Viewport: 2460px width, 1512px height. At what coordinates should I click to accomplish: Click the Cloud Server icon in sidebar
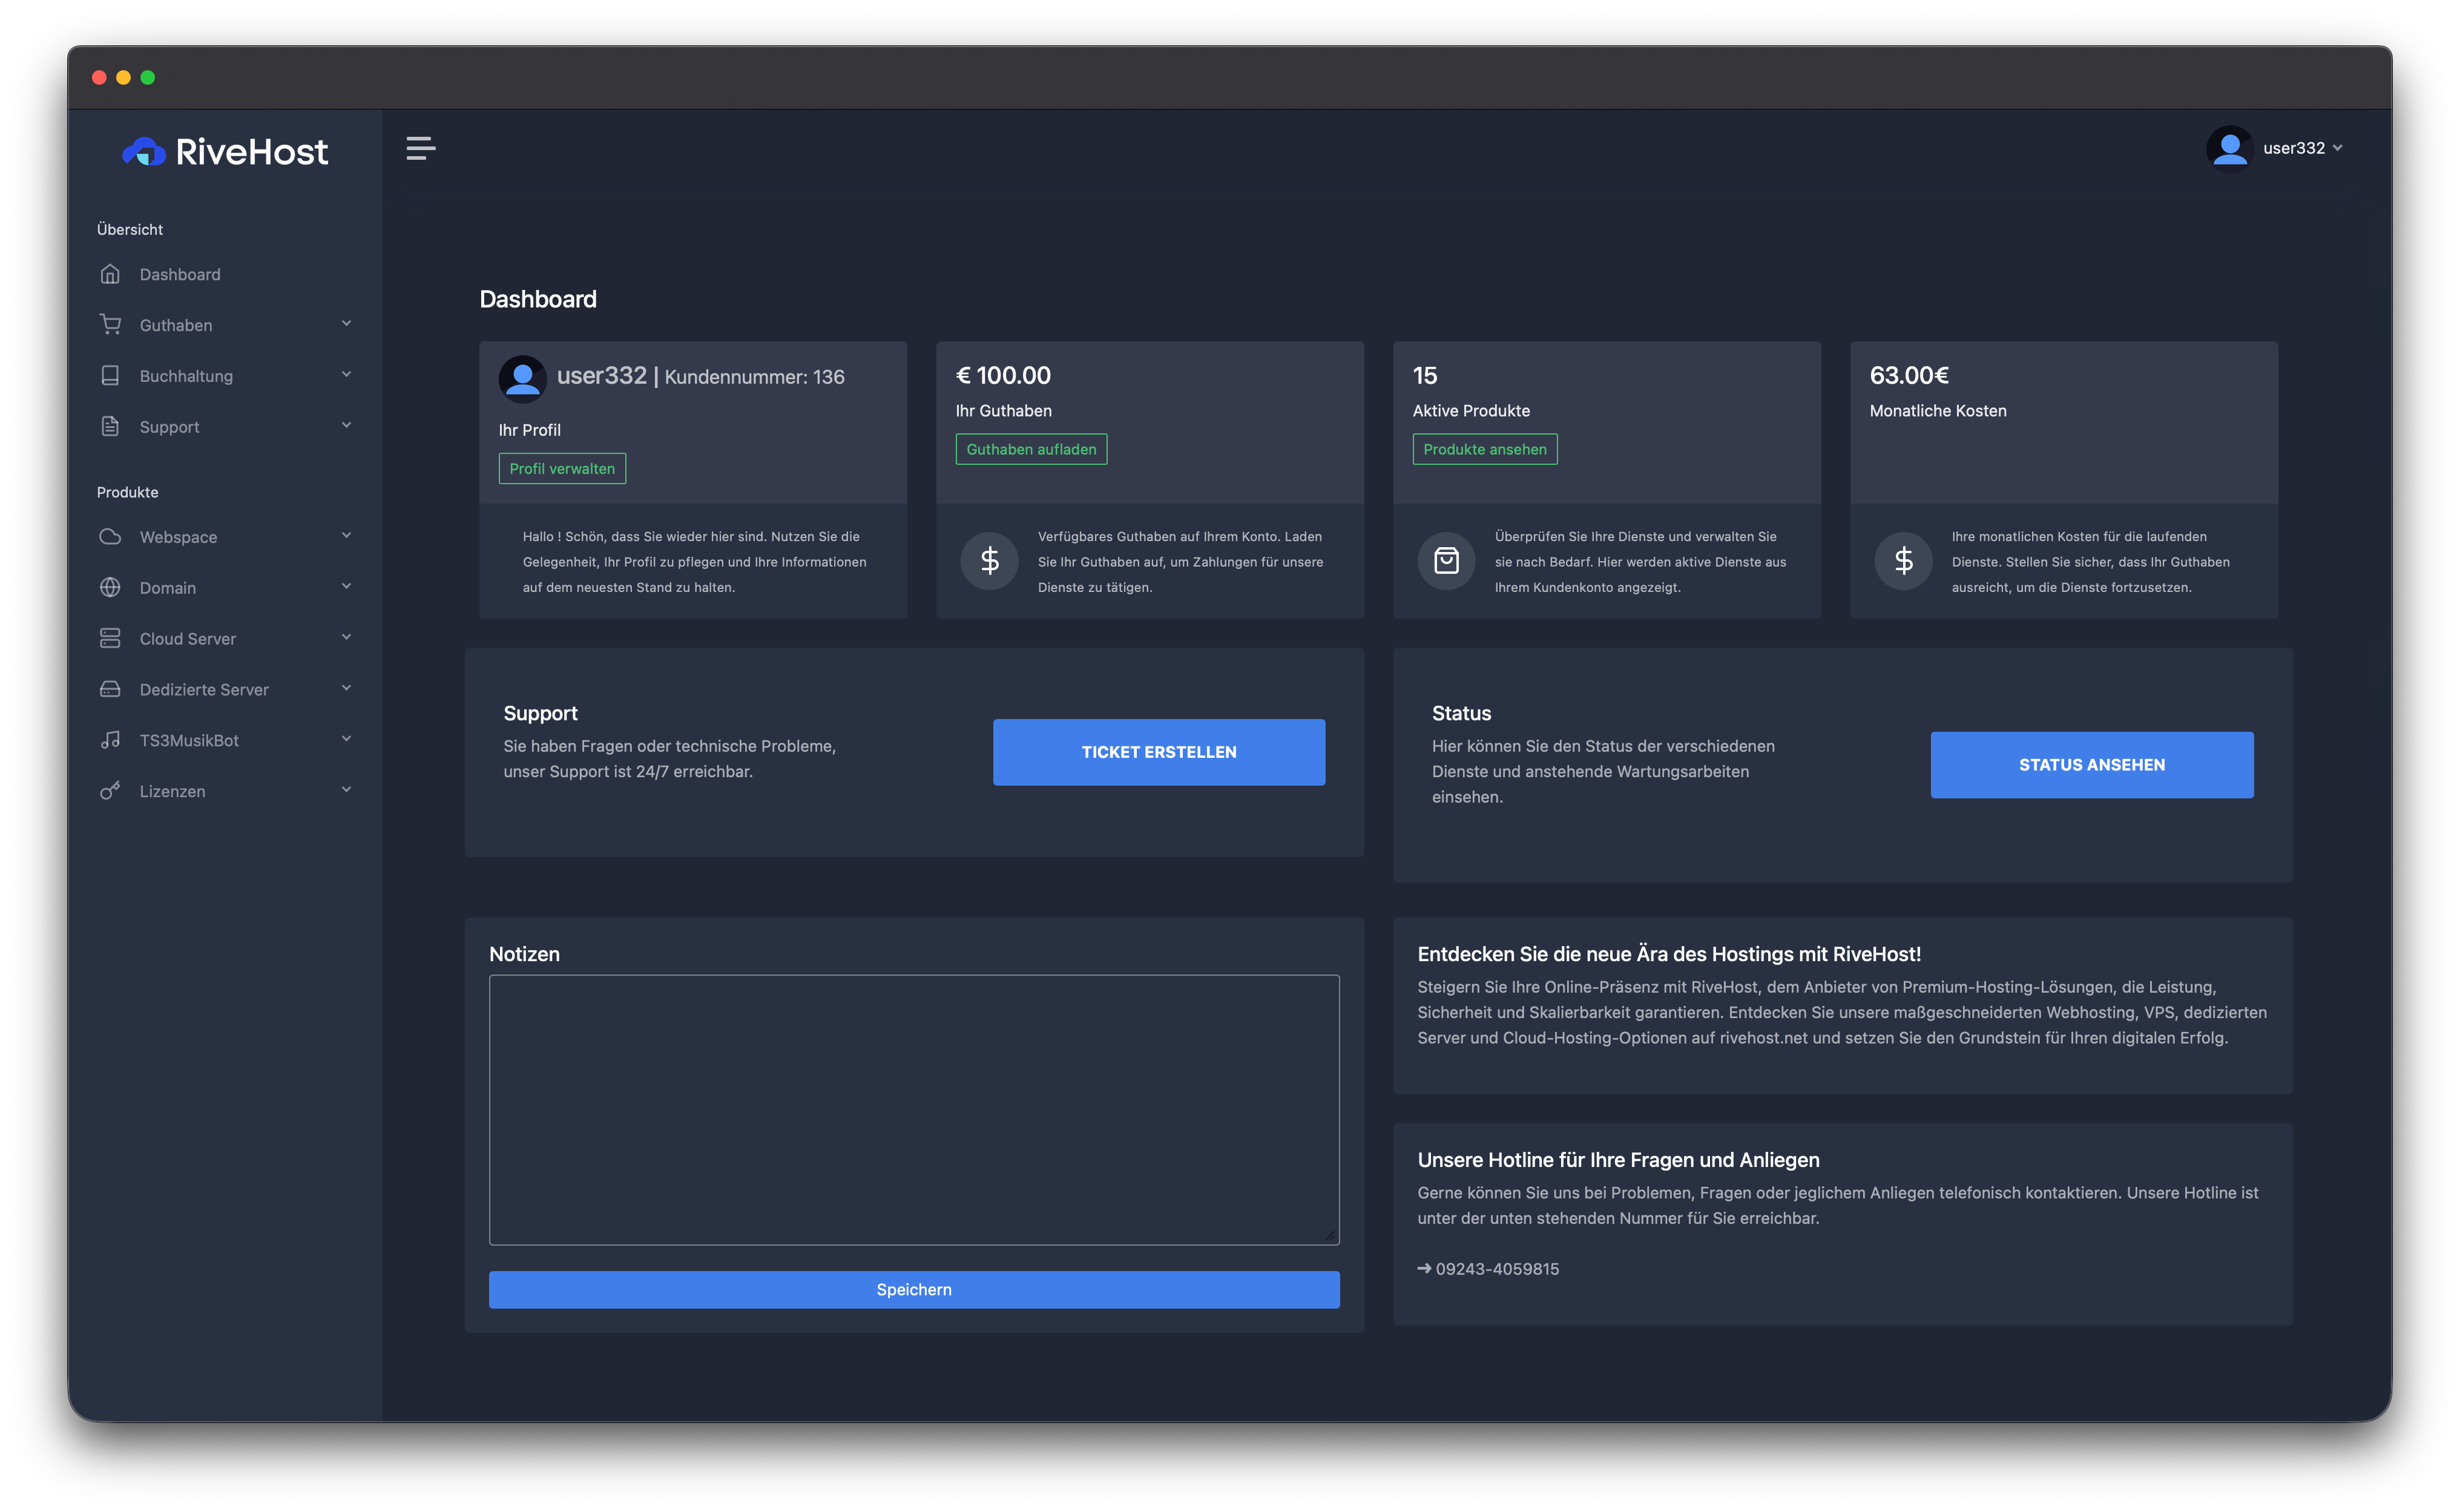coord(110,638)
